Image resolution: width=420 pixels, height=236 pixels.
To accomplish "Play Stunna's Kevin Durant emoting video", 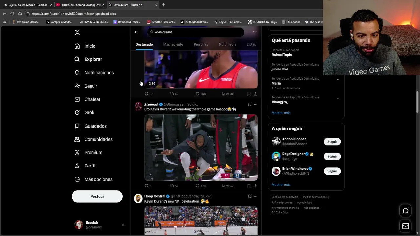I will 201,147.
